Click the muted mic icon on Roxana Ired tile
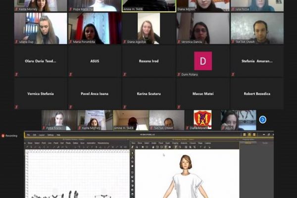The width and height of the screenshot is (297, 198). tap(124, 74)
